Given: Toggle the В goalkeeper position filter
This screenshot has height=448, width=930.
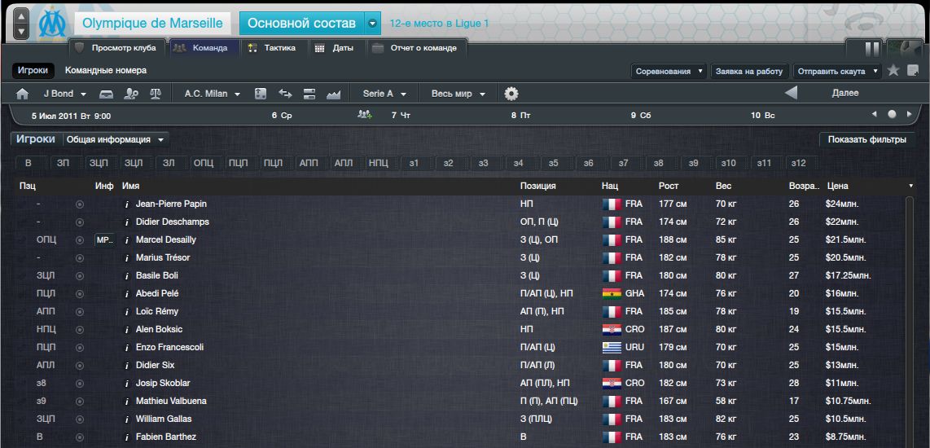Looking at the screenshot, I should [x=29, y=163].
